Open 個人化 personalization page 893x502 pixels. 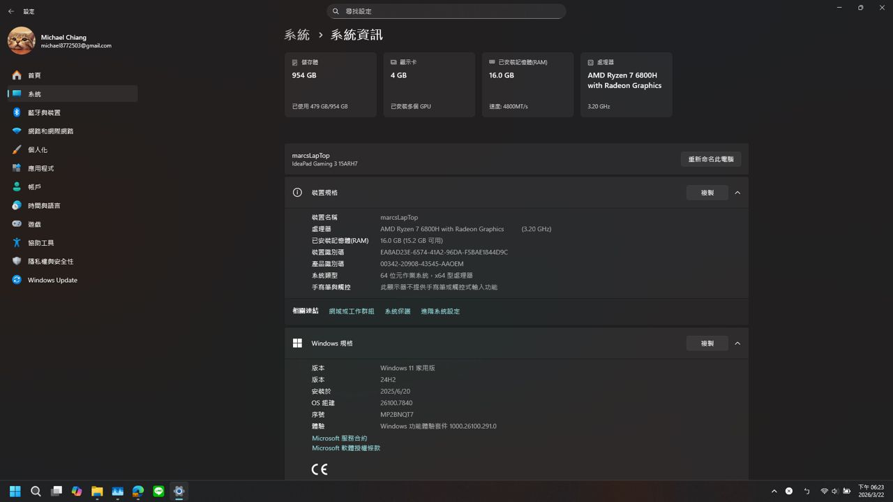pos(38,150)
